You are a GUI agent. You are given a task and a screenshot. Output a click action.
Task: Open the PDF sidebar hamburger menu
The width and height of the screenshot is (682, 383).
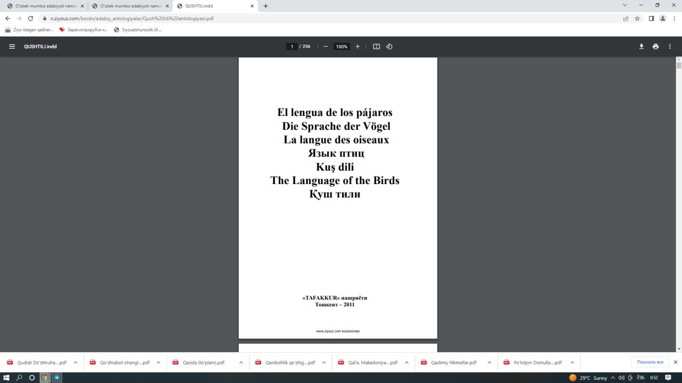coord(12,46)
